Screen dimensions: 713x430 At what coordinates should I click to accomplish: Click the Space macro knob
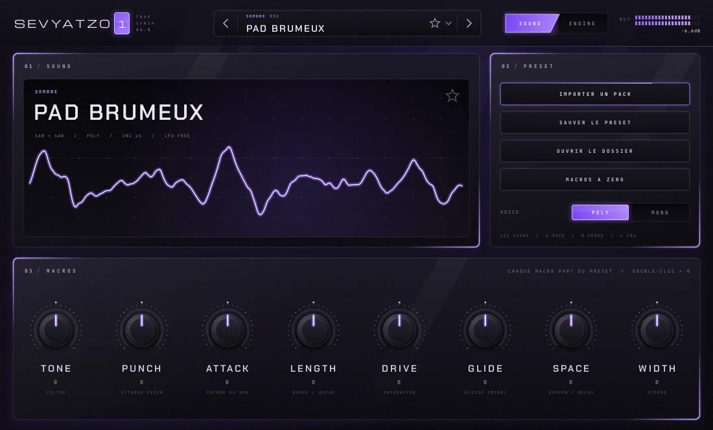pos(571,330)
